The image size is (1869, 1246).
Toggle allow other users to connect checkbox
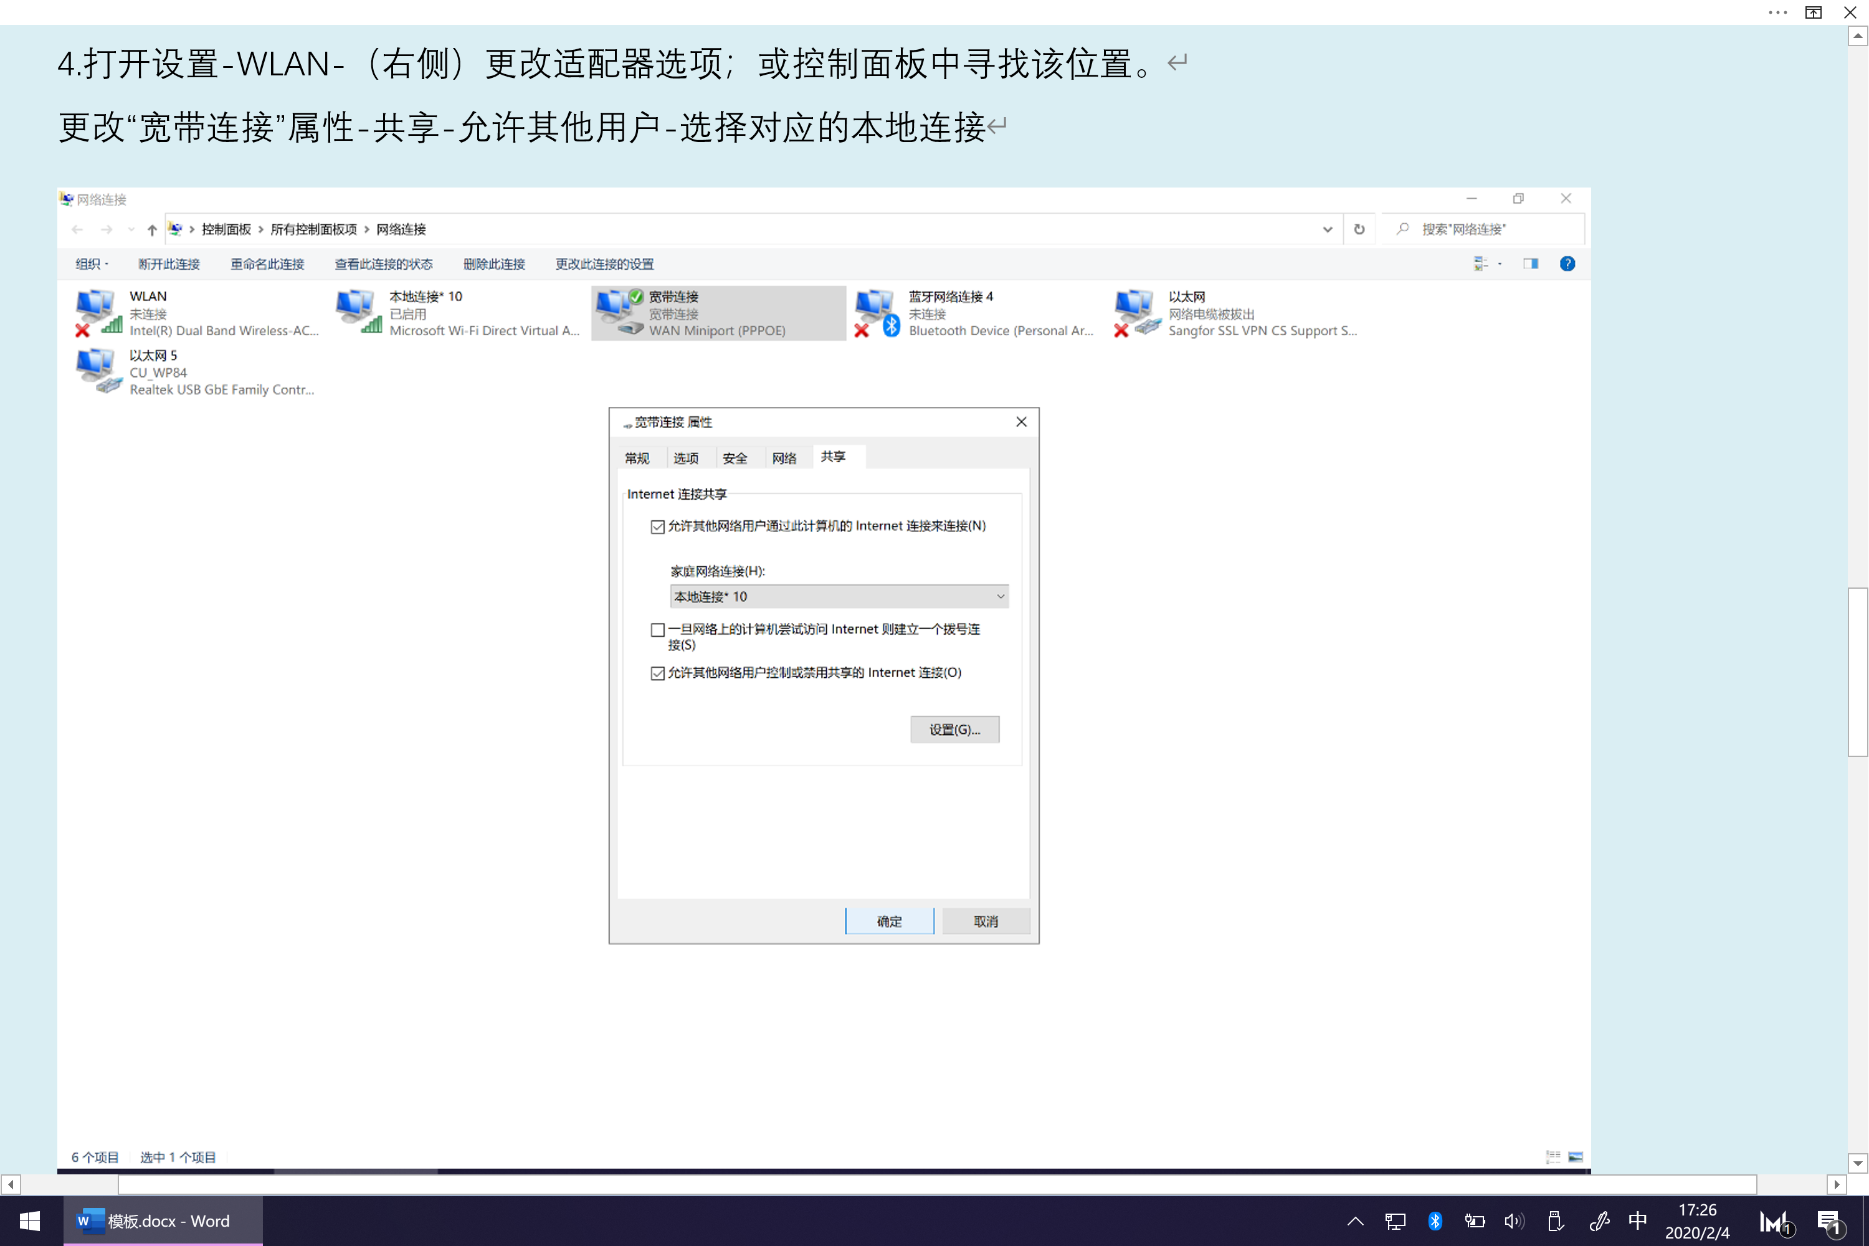coord(657,527)
